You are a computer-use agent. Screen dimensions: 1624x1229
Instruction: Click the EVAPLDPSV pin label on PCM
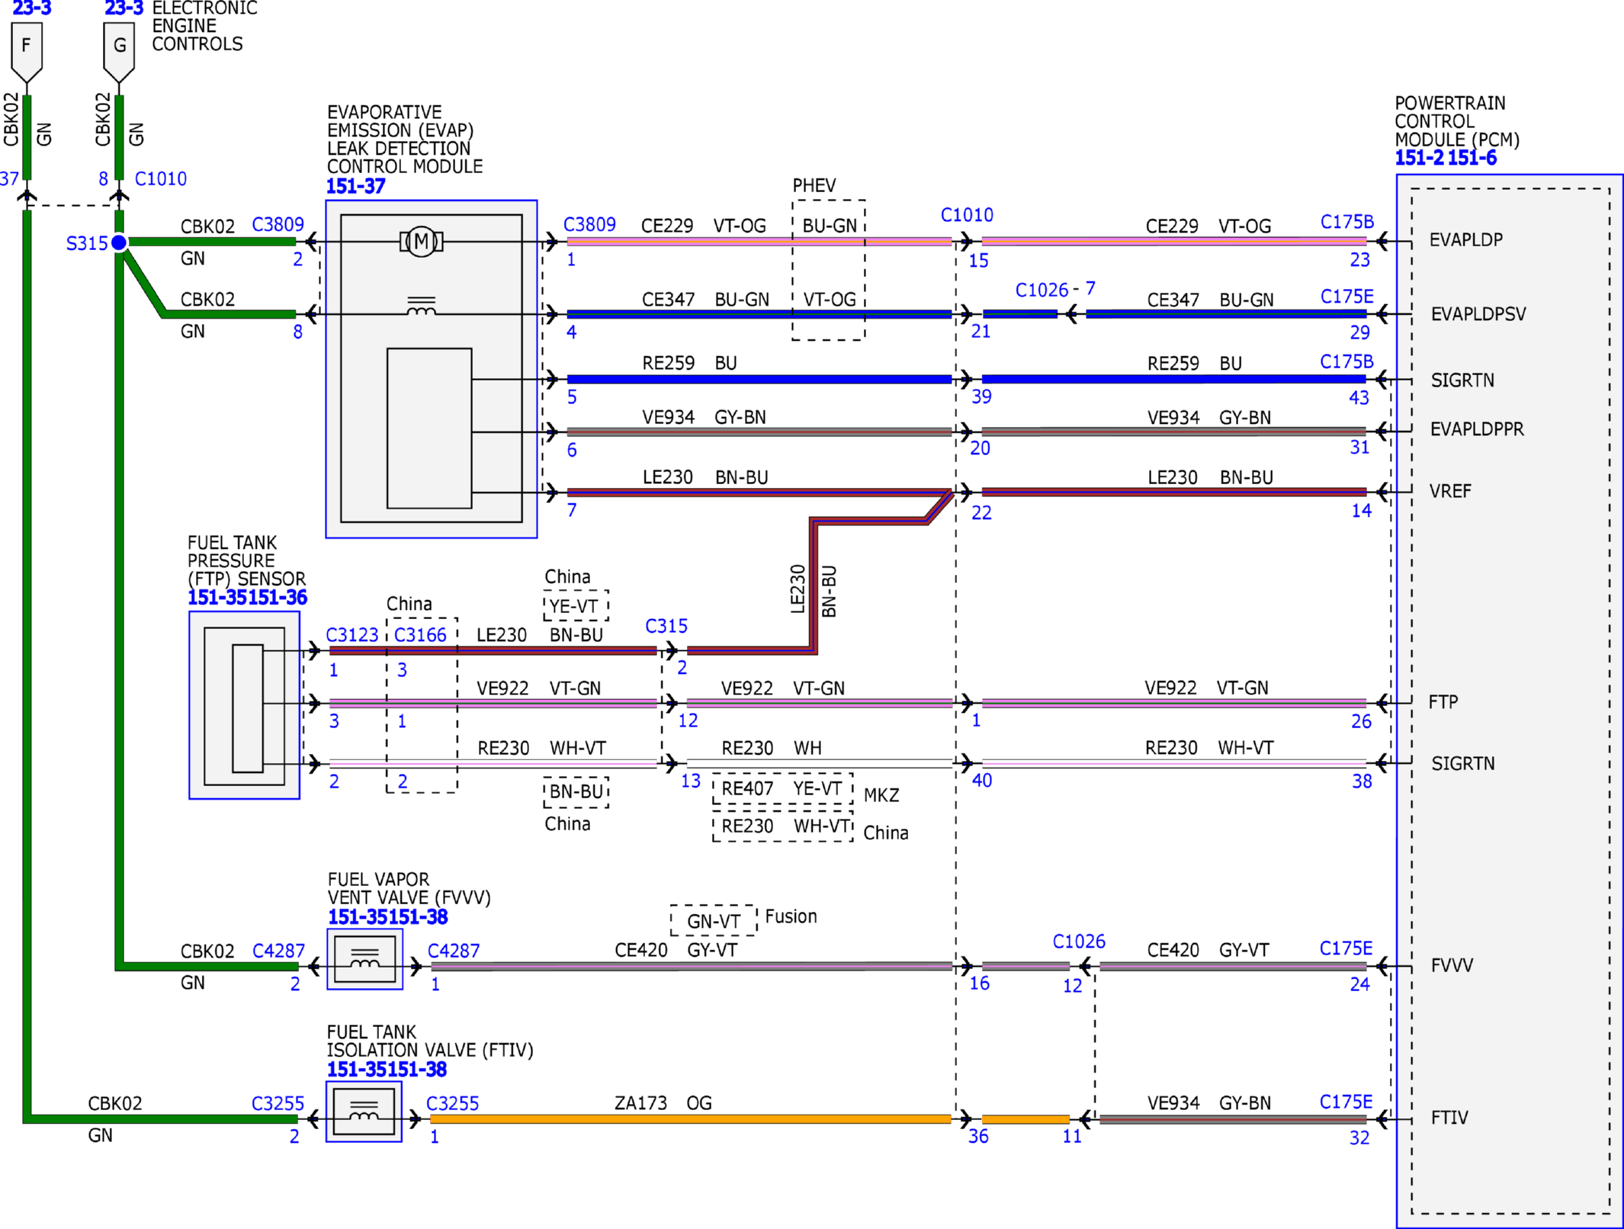coord(1478,314)
